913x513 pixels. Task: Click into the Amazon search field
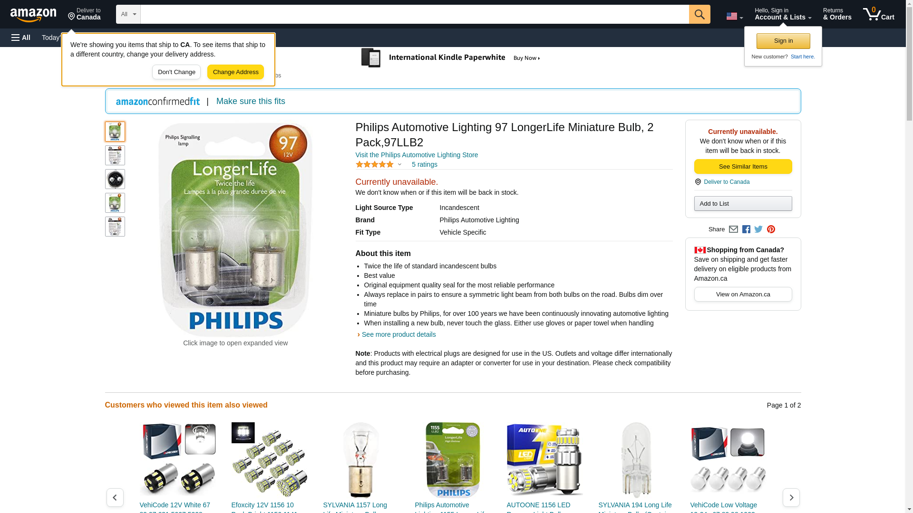[414, 14]
